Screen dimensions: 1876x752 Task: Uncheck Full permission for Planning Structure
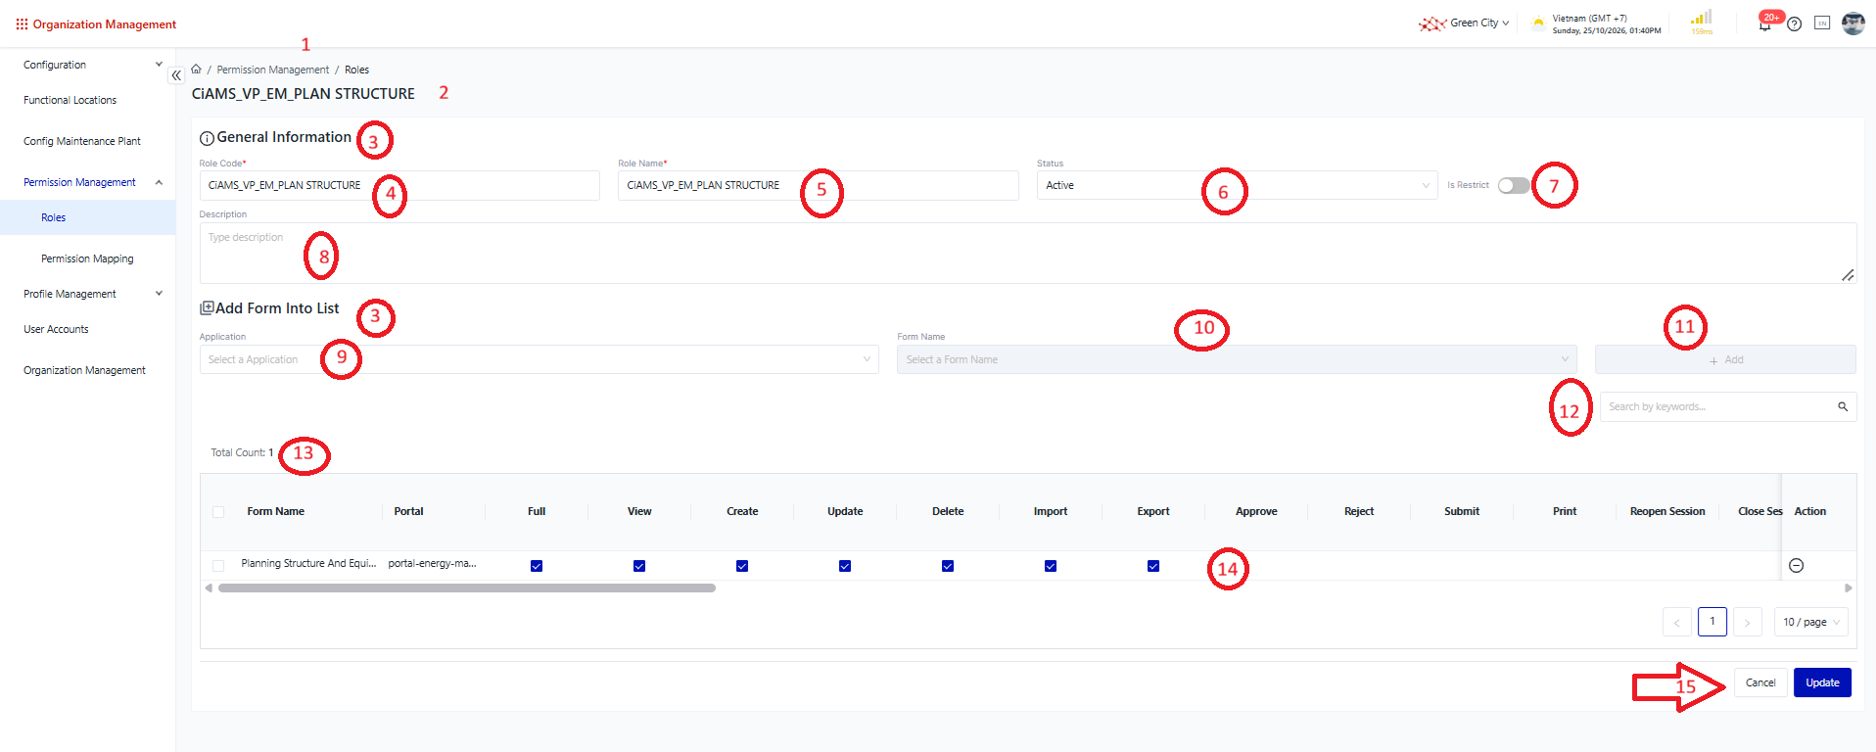(537, 566)
